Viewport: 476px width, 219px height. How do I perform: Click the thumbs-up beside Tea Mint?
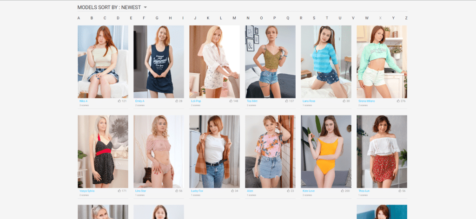tap(286, 101)
